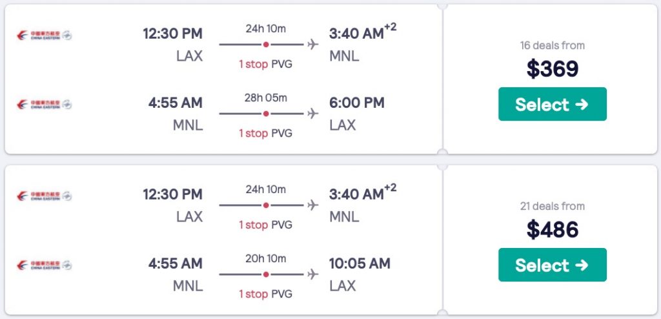The width and height of the screenshot is (661, 319).
Task: Click the 10:05 AM LAX arrival time
Action: click(x=360, y=263)
